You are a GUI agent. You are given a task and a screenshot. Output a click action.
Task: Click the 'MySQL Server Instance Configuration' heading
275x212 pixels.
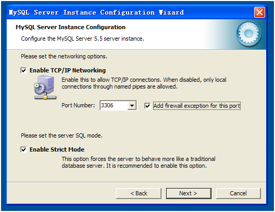[x=70, y=27]
